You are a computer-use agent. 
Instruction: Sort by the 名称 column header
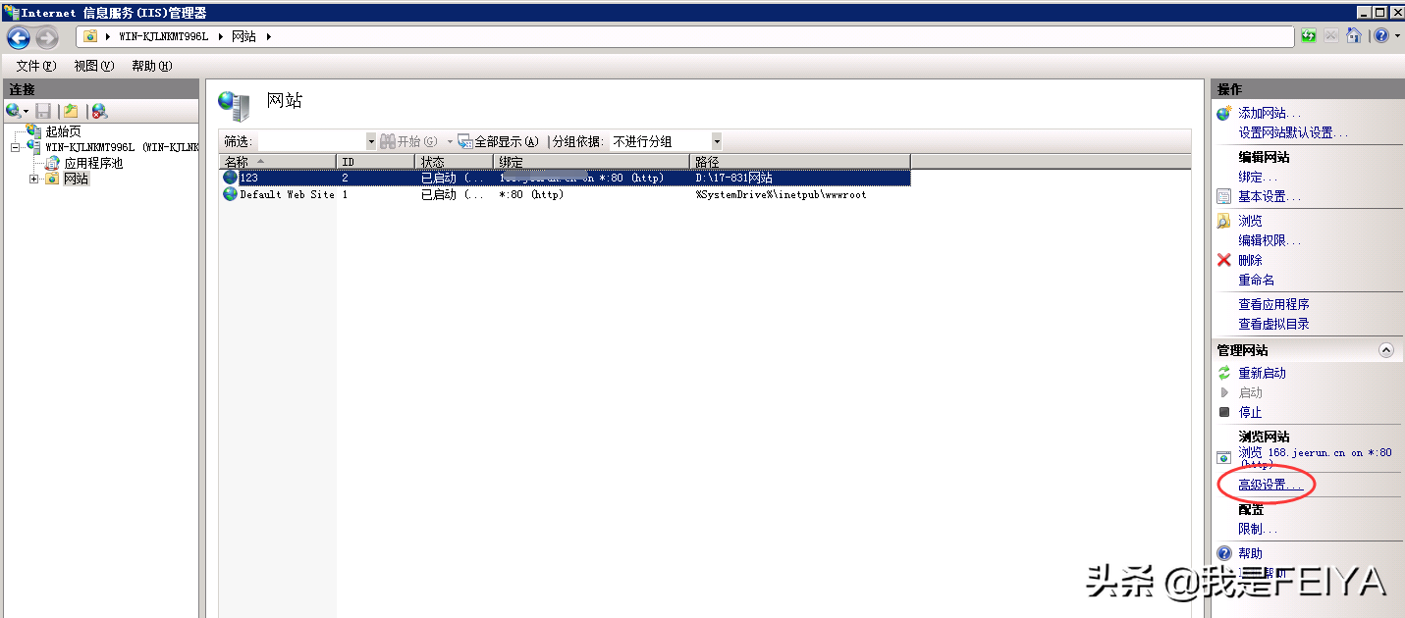click(277, 161)
